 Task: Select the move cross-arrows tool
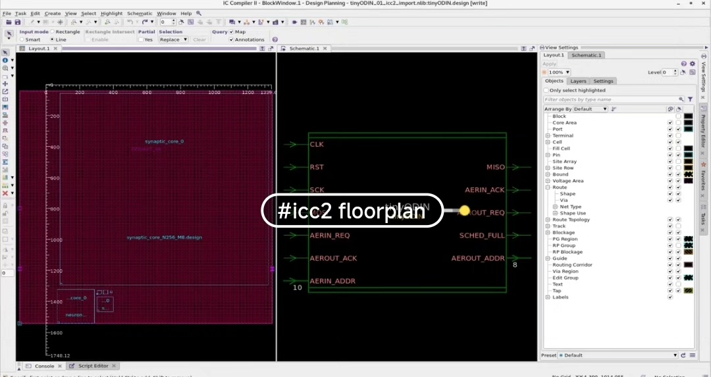click(x=5, y=84)
